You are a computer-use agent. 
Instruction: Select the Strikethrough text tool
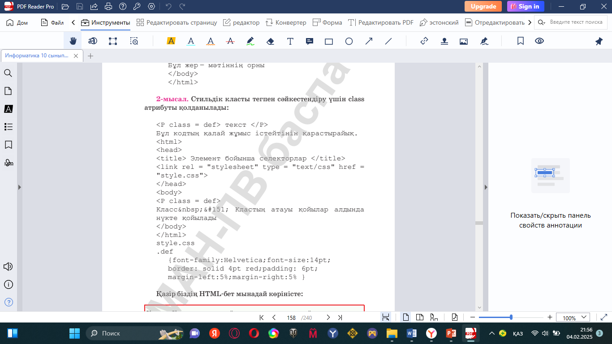[230, 41]
